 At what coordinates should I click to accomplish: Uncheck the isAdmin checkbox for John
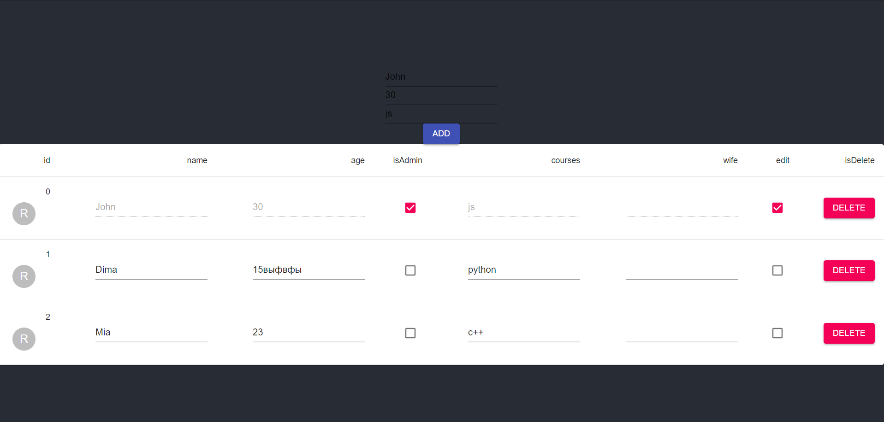click(x=410, y=208)
